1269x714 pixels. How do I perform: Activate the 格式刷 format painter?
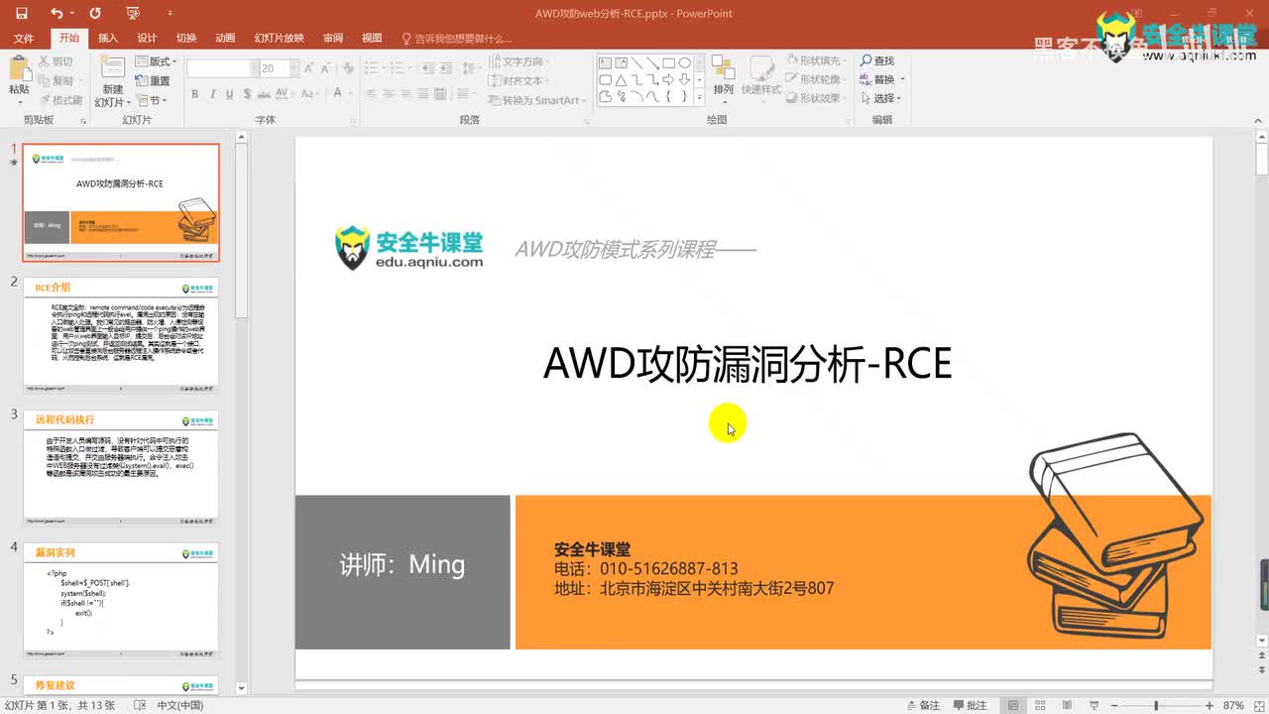click(60, 99)
